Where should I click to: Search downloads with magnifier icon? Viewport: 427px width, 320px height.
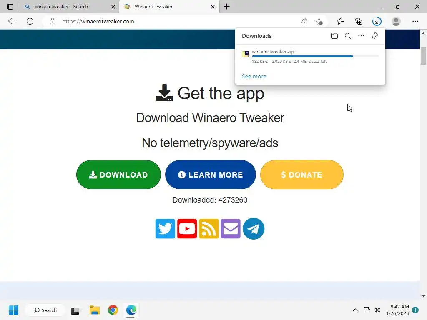pos(348,36)
